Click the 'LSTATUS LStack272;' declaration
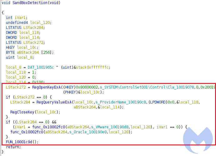The height and width of the screenshot is (156, 216). pyautogui.click(x=25, y=42)
